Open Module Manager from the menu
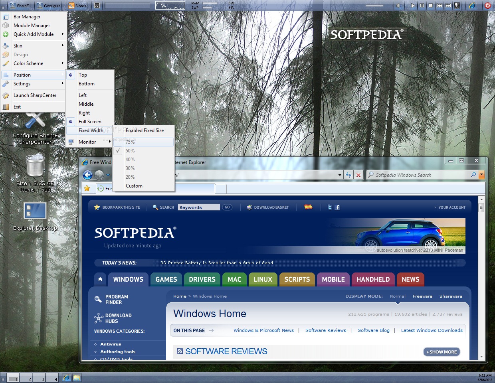This screenshot has width=495, height=383. pyautogui.click(x=34, y=26)
